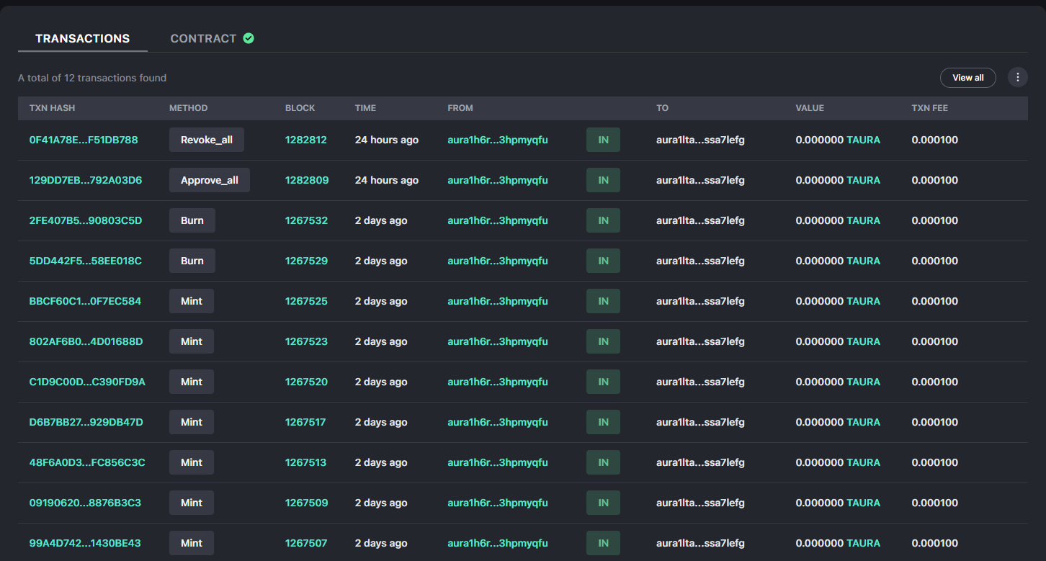Click the VALUE column header

click(x=810, y=108)
